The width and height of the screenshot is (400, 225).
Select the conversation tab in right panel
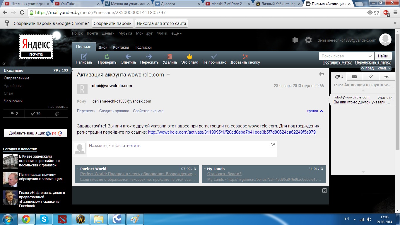(339, 77)
